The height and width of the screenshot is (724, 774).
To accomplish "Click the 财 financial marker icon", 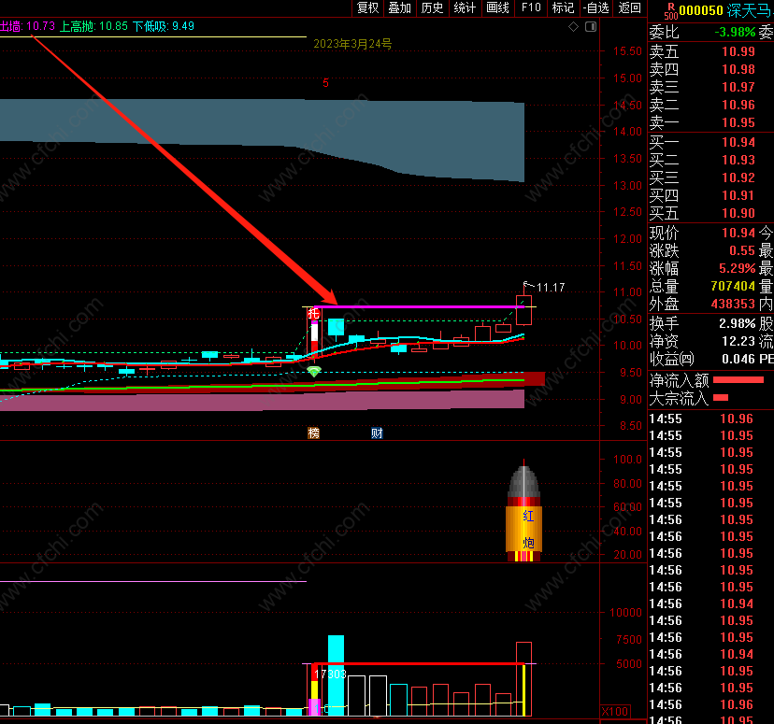I will [x=377, y=433].
